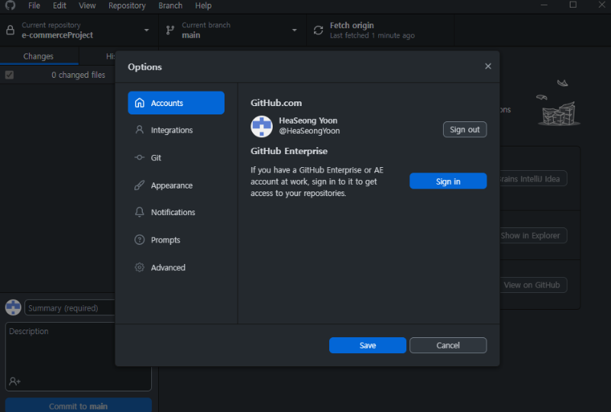Click the @HeaSeongYoon username text

click(x=309, y=130)
